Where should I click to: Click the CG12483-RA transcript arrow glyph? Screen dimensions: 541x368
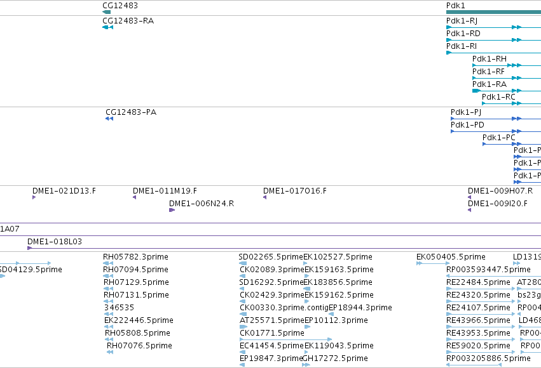[107, 27]
